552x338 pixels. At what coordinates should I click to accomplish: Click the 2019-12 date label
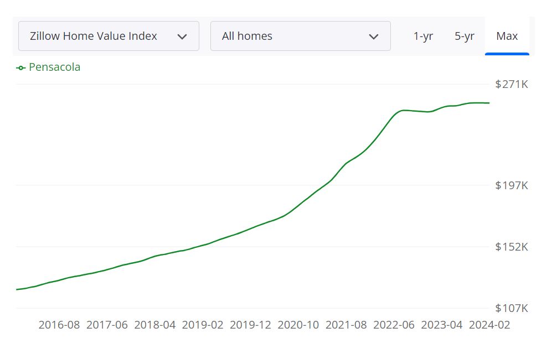coord(250,325)
